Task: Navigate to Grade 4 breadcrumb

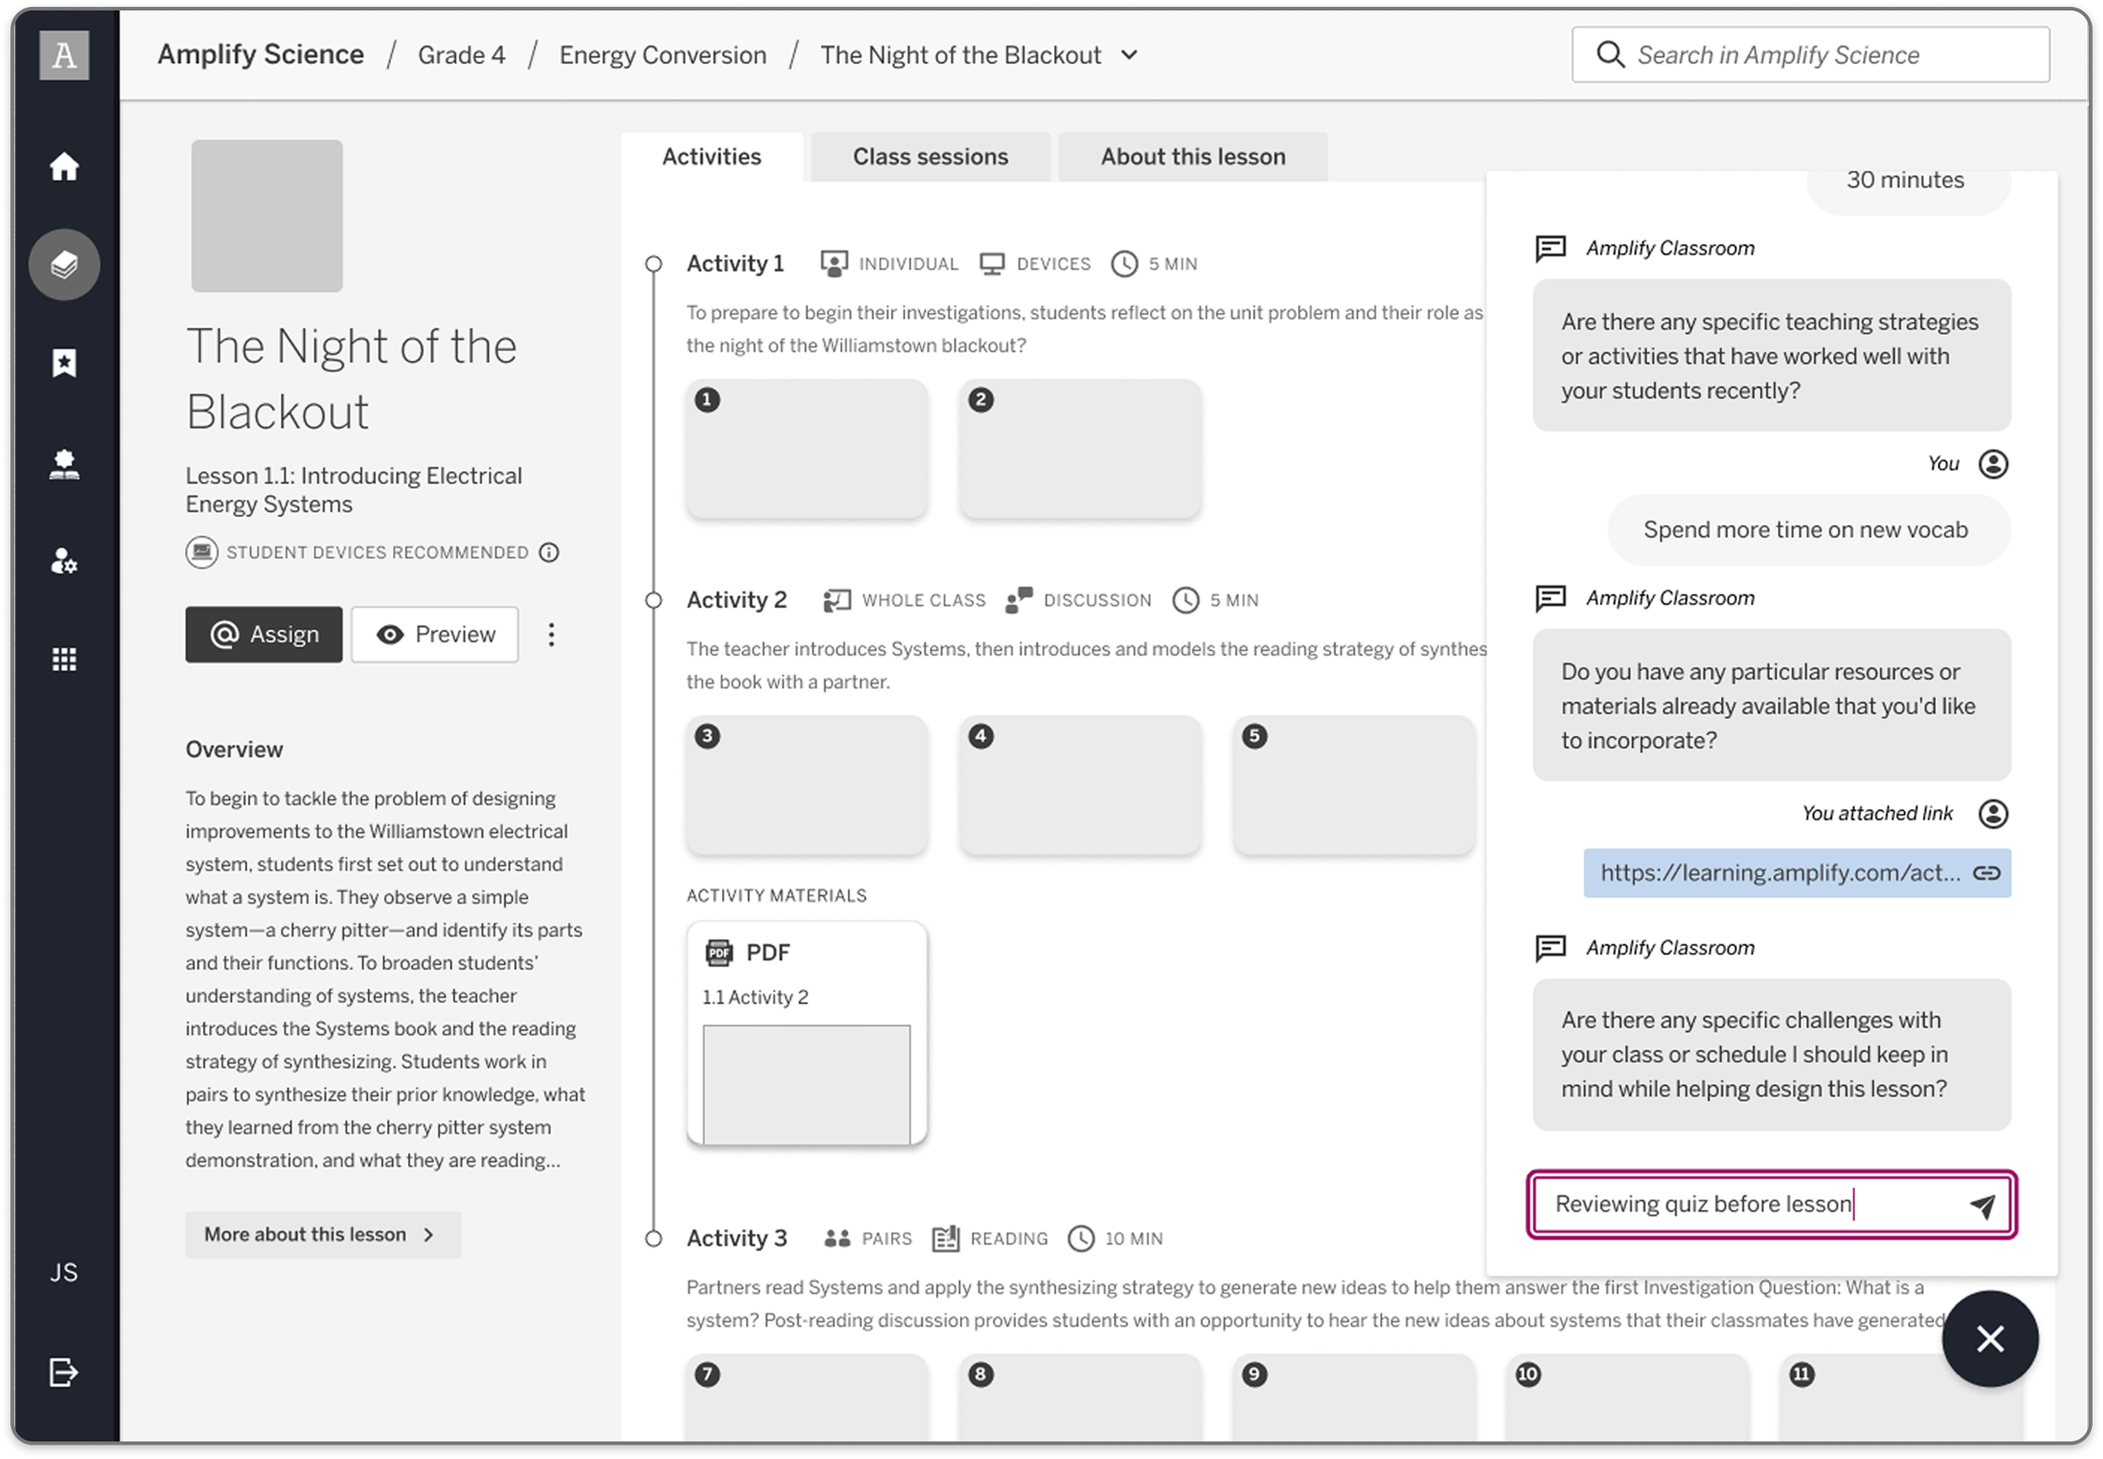Action: click(x=462, y=55)
